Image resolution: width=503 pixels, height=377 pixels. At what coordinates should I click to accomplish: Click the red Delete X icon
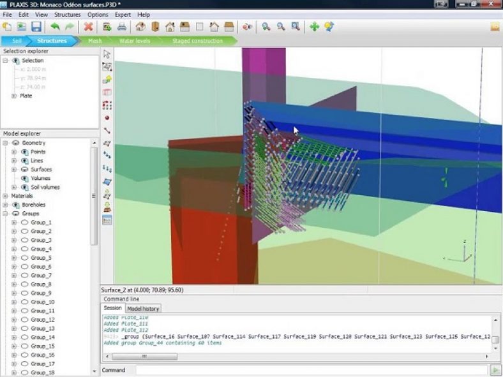tap(88, 27)
